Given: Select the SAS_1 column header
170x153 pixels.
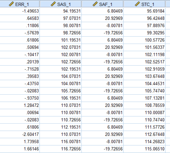Looking at the screenshot, I should (61, 4).
